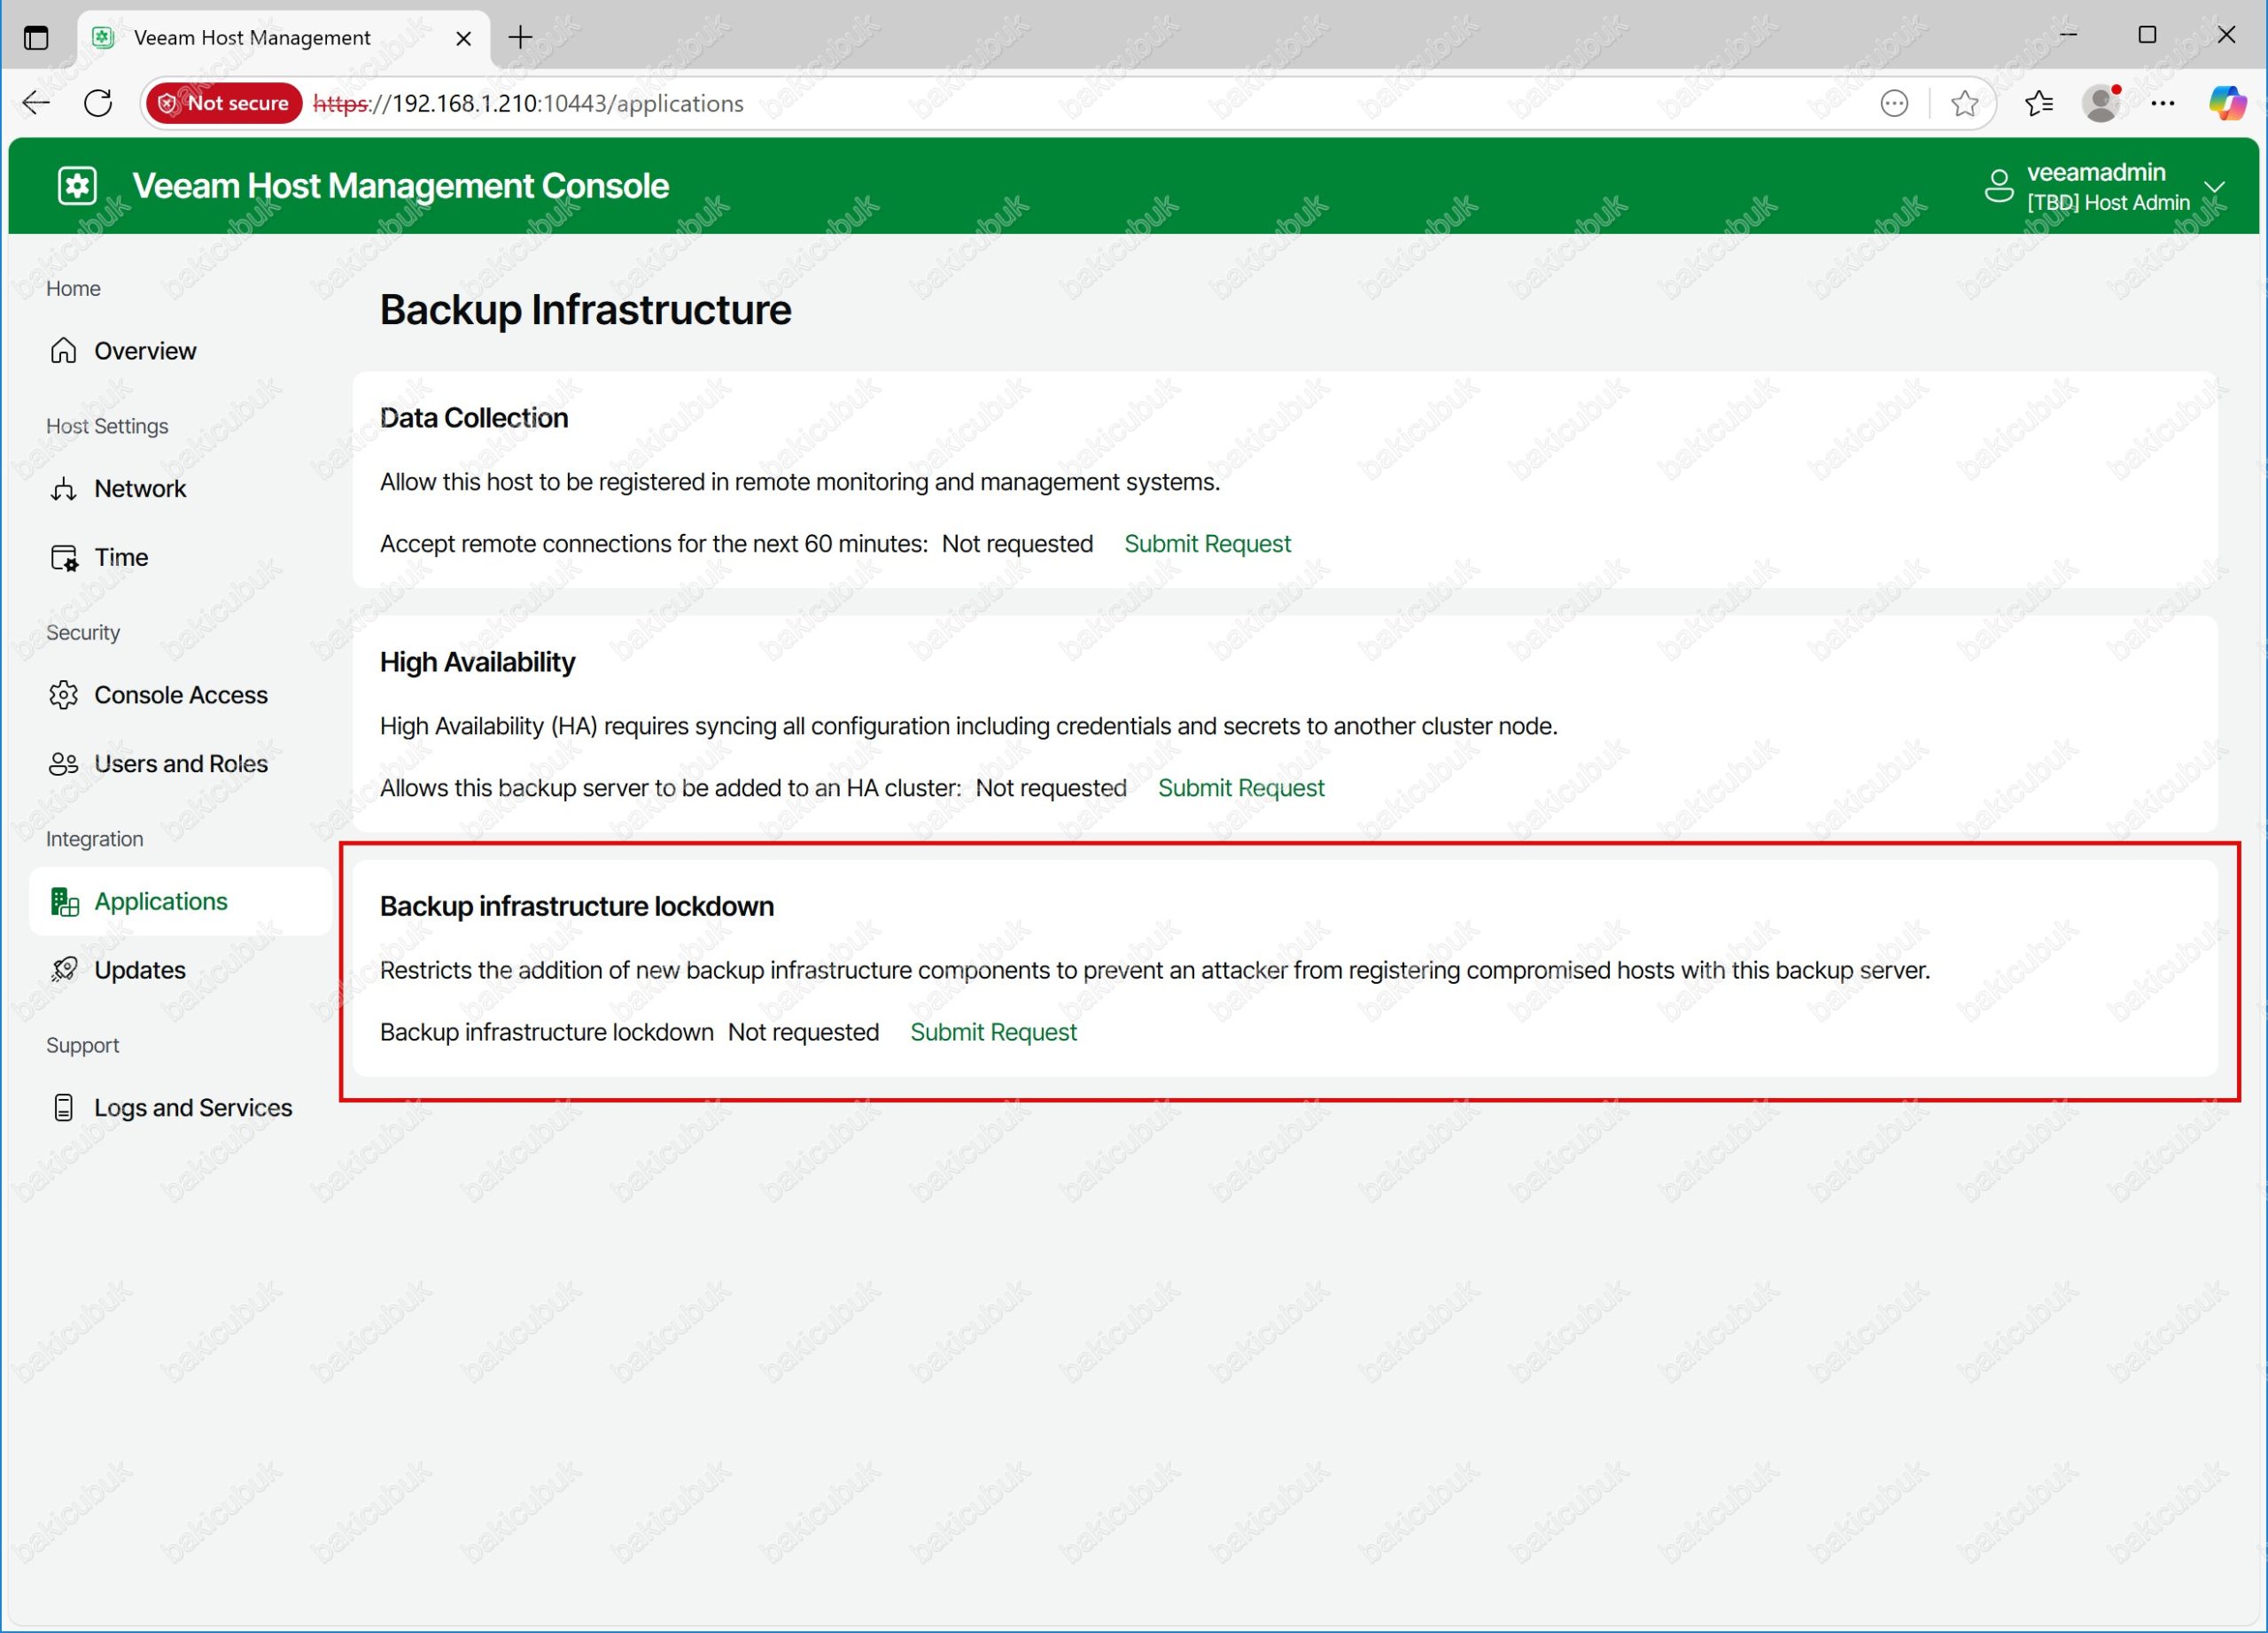Click Not requested status under High Availability
Image resolution: width=2268 pixels, height=1633 pixels.
click(1051, 787)
